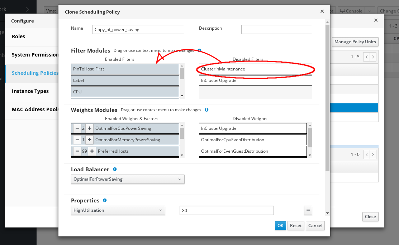This screenshot has width=399, height=245.
Task: Switch to Scheduling Policies section
Action: tap(35, 73)
